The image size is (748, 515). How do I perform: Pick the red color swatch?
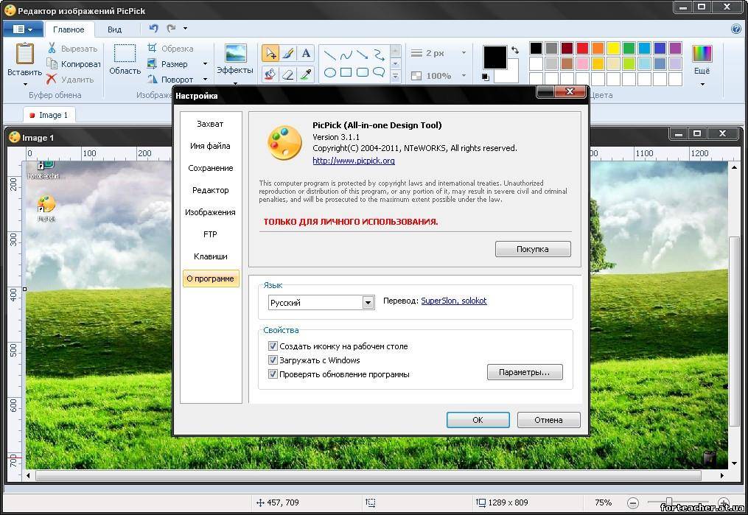[582, 48]
